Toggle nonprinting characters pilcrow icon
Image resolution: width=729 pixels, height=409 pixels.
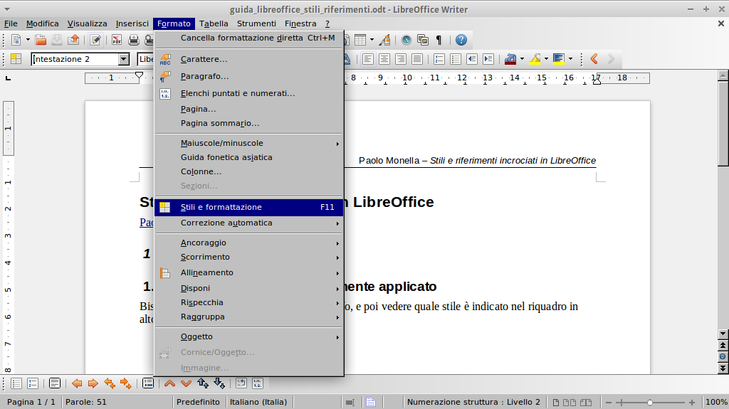[x=439, y=40]
